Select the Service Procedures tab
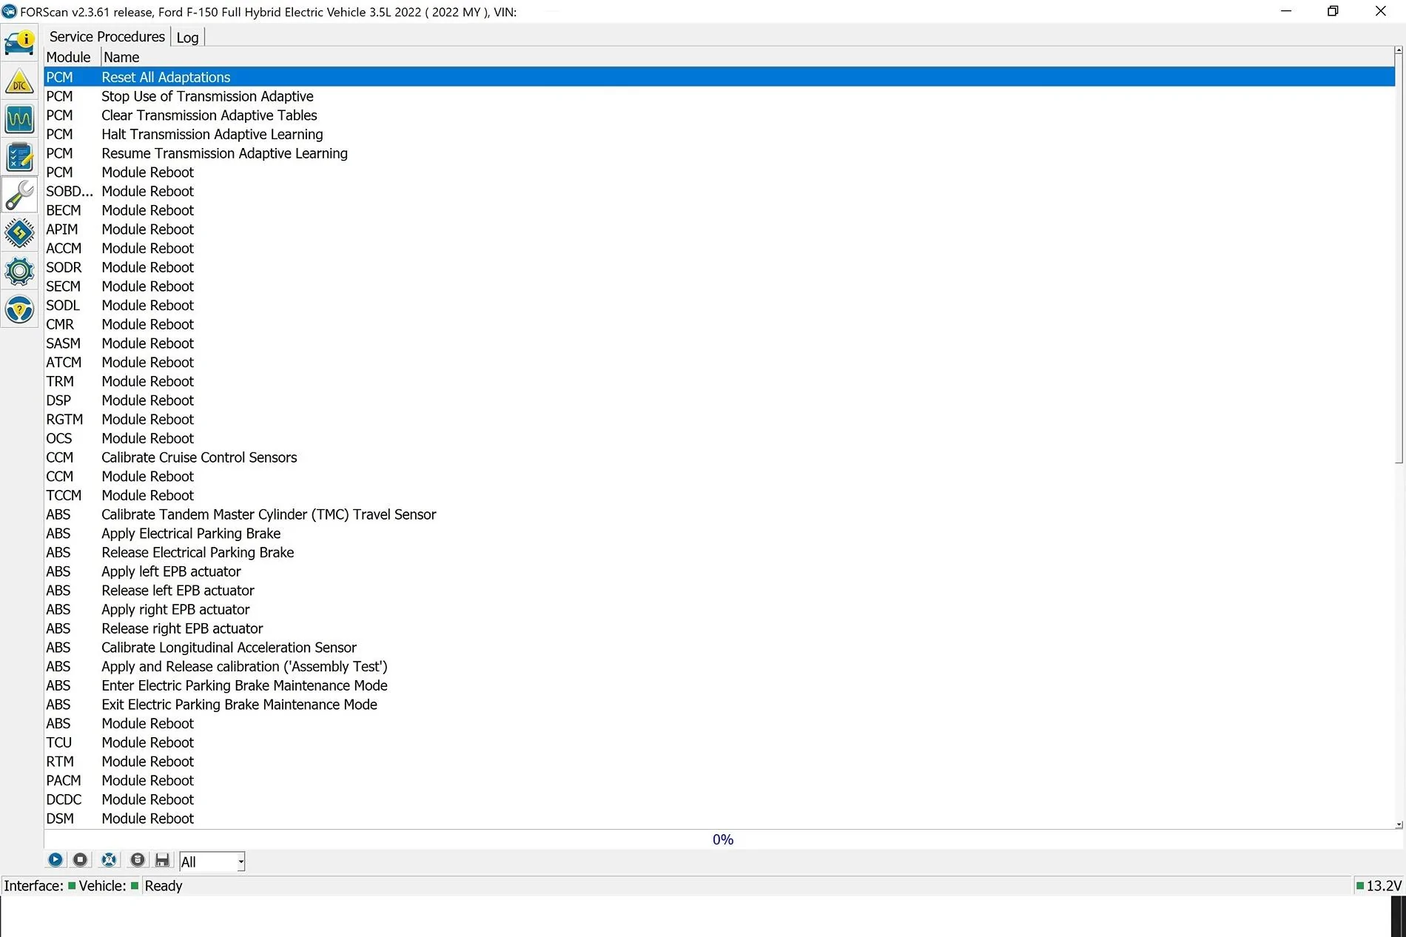The image size is (1406, 937). tap(107, 37)
